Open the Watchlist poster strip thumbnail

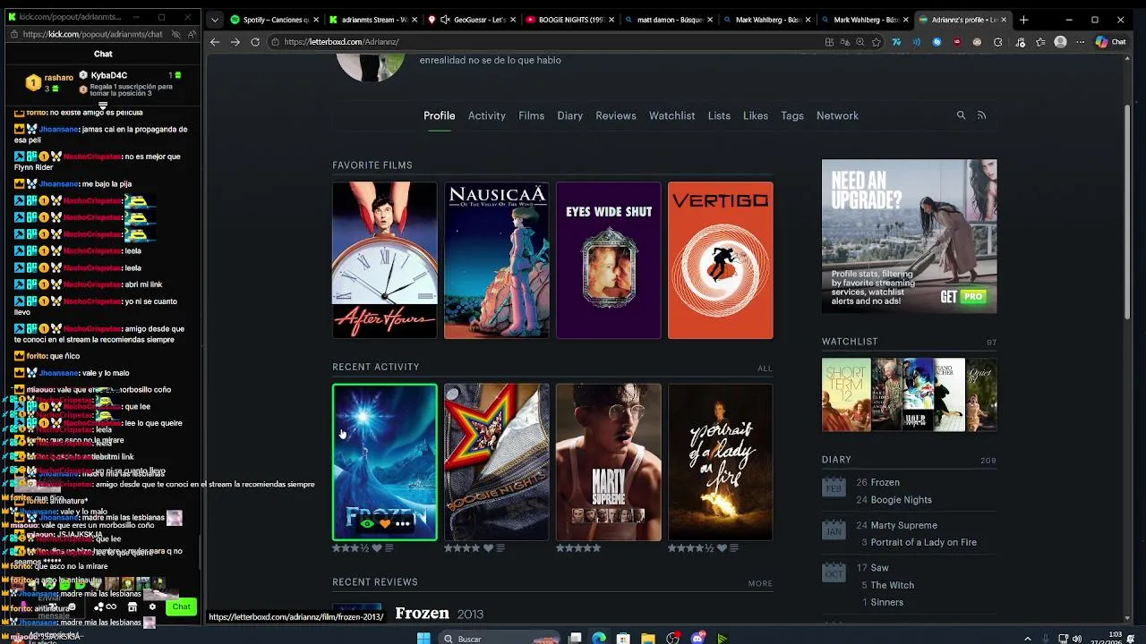(x=909, y=394)
